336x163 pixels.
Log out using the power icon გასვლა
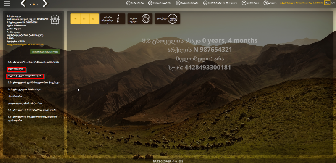pyautogui.click(x=270, y=3)
